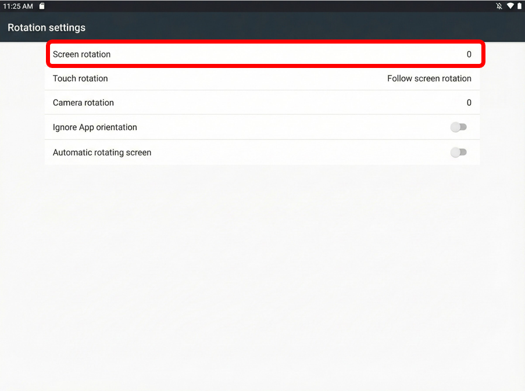525x391 pixels.
Task: Open the Camera rotation setting
Action: 262,102
